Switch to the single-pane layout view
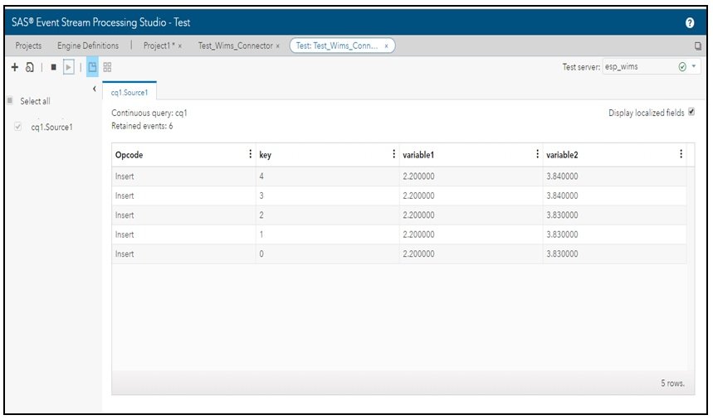The image size is (713, 420). pyautogui.click(x=92, y=66)
